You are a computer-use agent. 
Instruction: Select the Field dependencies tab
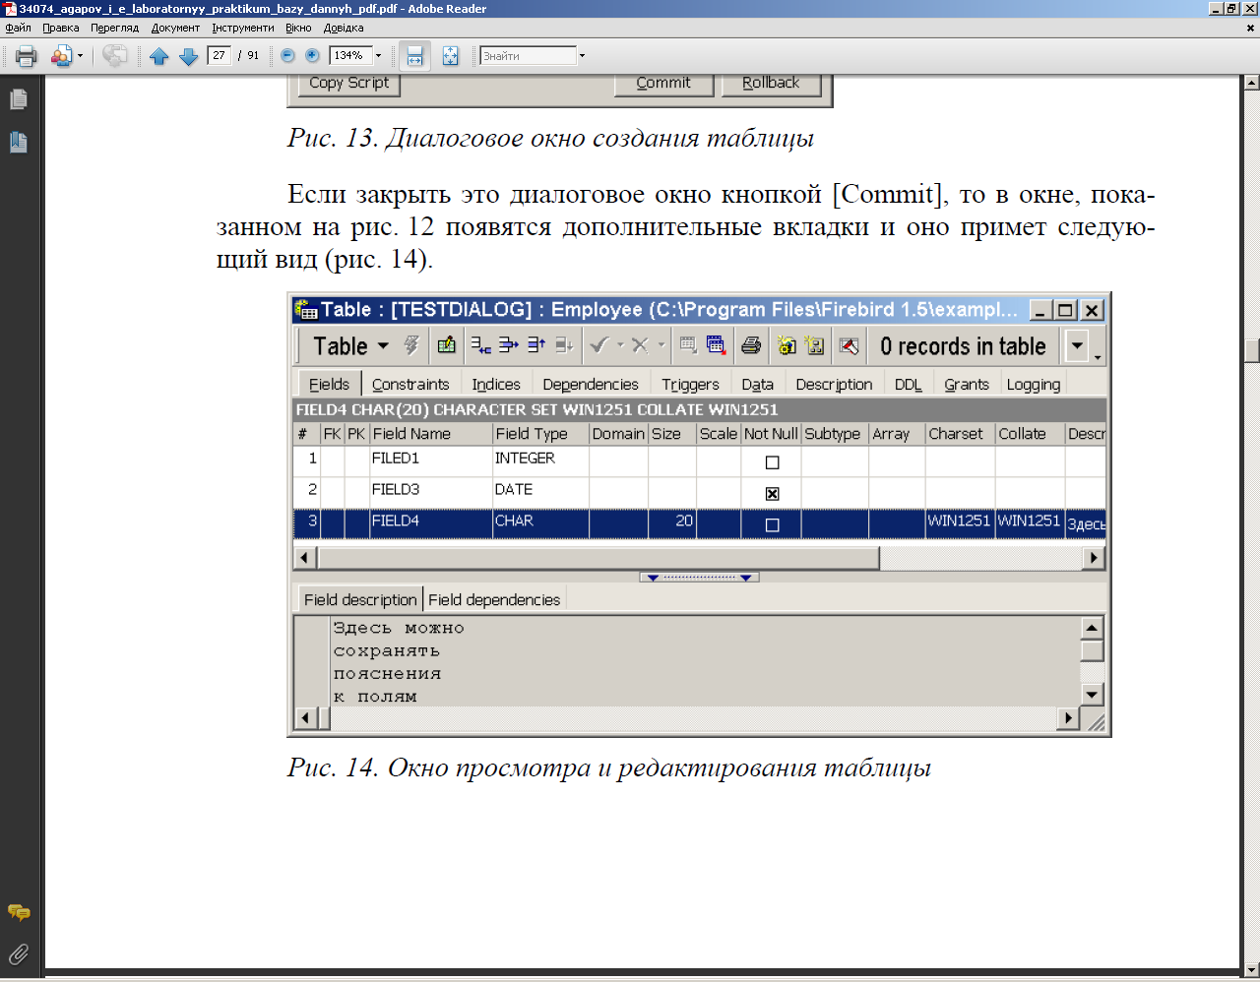tap(494, 599)
